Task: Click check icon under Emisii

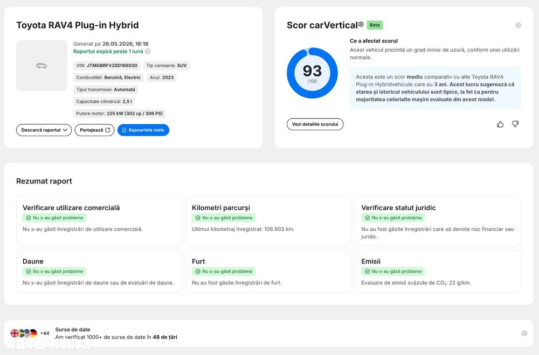Action: click(368, 271)
